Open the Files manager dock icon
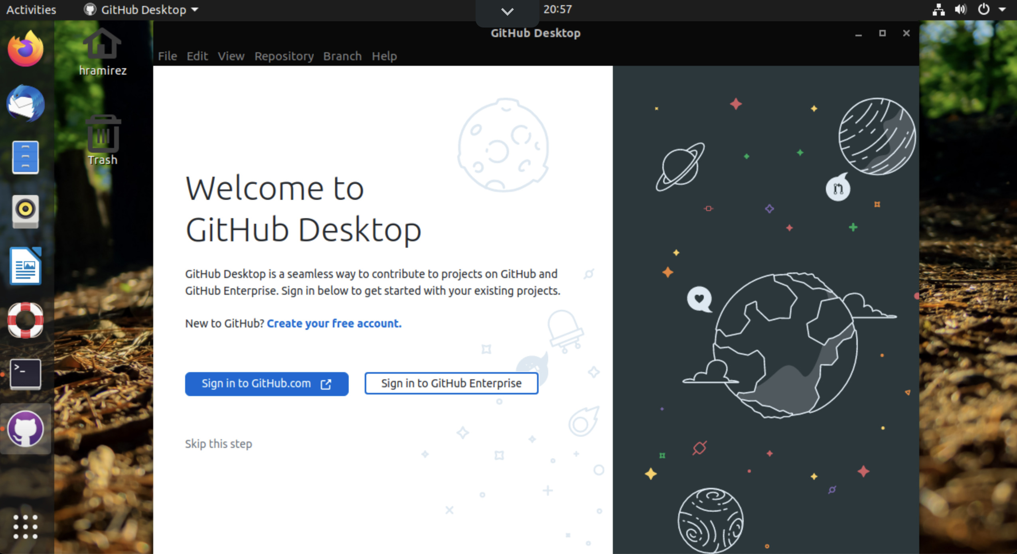 (x=26, y=158)
